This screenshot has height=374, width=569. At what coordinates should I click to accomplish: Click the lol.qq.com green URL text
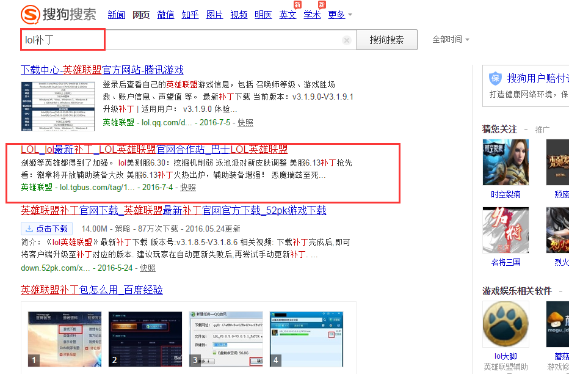coord(167,123)
